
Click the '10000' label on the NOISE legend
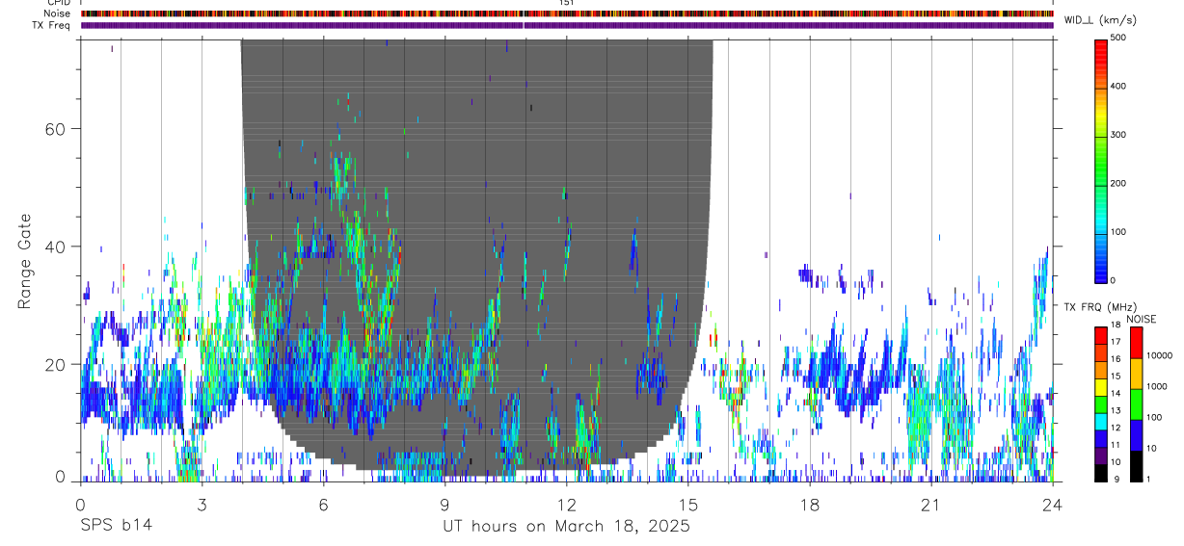pos(1159,355)
